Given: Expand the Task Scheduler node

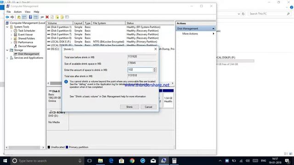Looking at the screenshot, I should pos(11,31).
